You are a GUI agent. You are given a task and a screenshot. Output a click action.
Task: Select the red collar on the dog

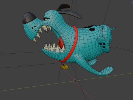(75, 37)
